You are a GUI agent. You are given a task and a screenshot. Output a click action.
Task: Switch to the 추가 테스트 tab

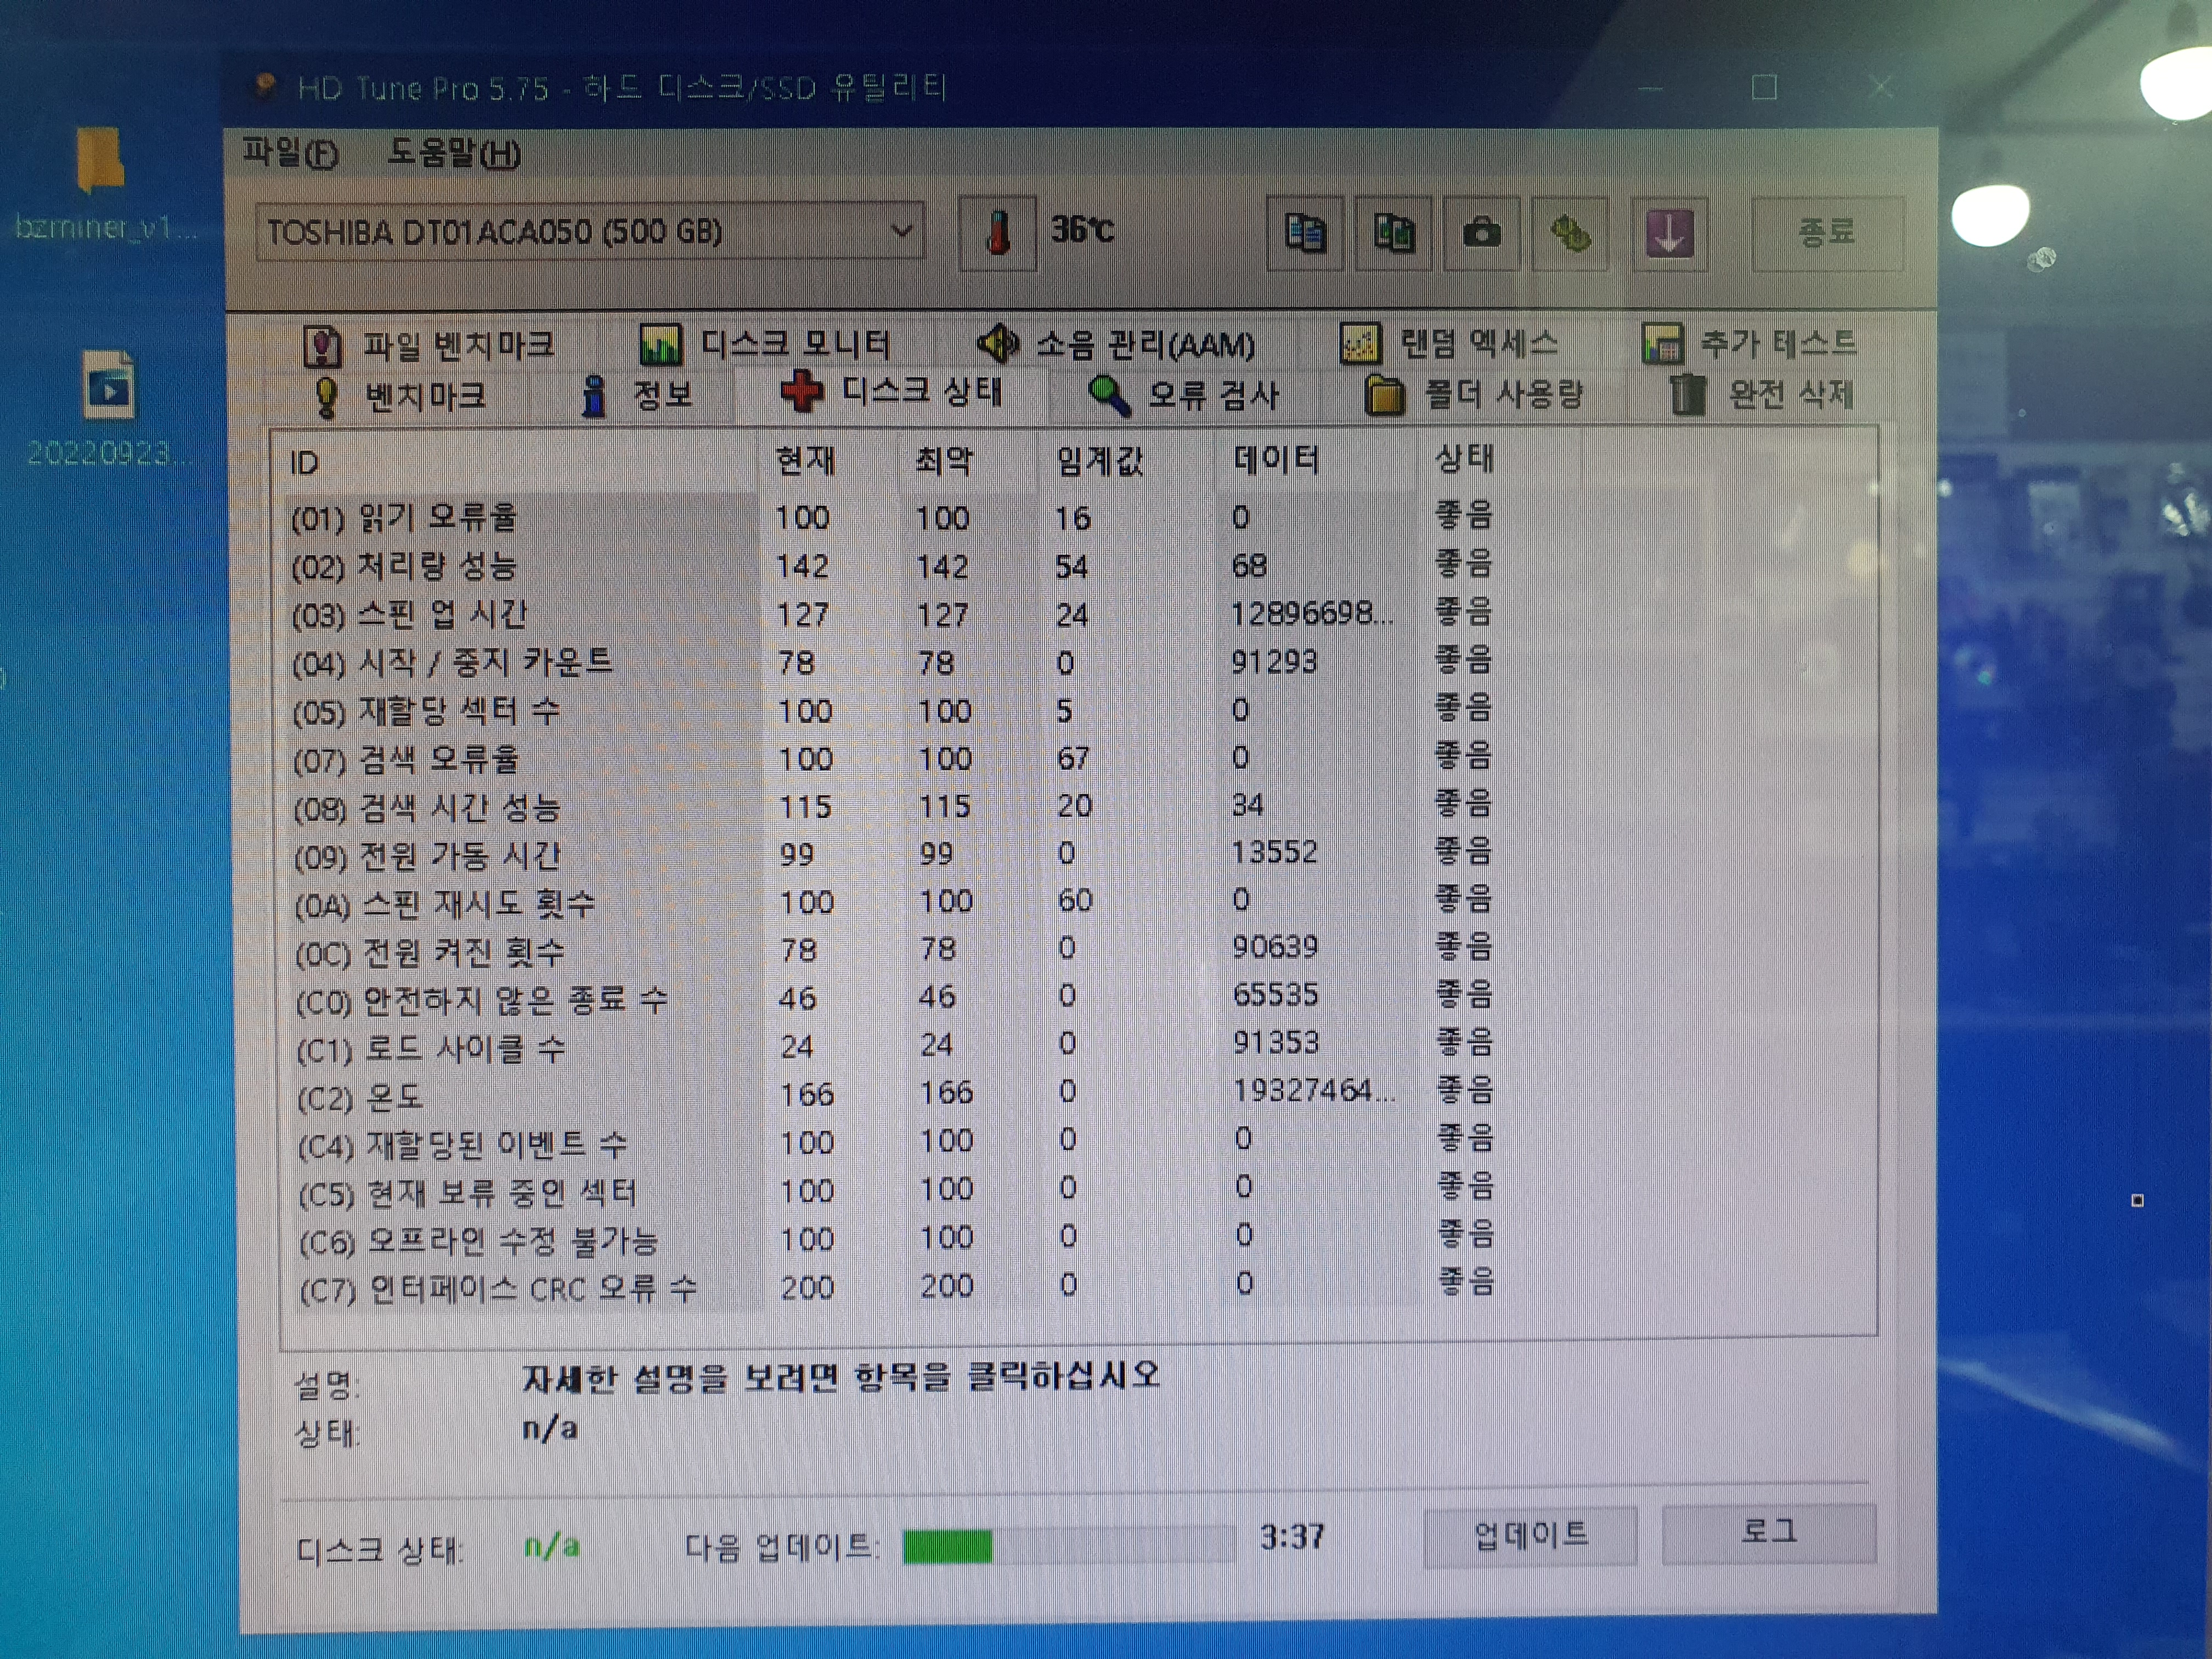1750,344
